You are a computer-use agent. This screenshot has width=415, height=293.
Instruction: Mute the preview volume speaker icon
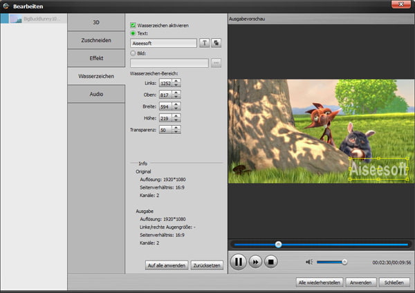click(309, 262)
